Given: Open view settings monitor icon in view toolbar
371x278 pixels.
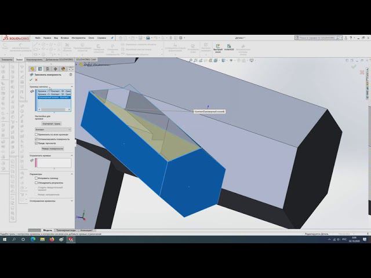Looking at the screenshot, I should [252, 60].
